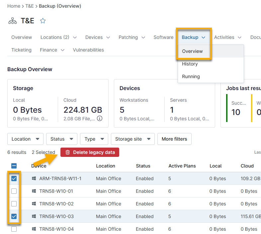The height and width of the screenshot is (234, 261).
Task: Check the TRN58-W10-01 row checkbox
Action: tap(14, 191)
